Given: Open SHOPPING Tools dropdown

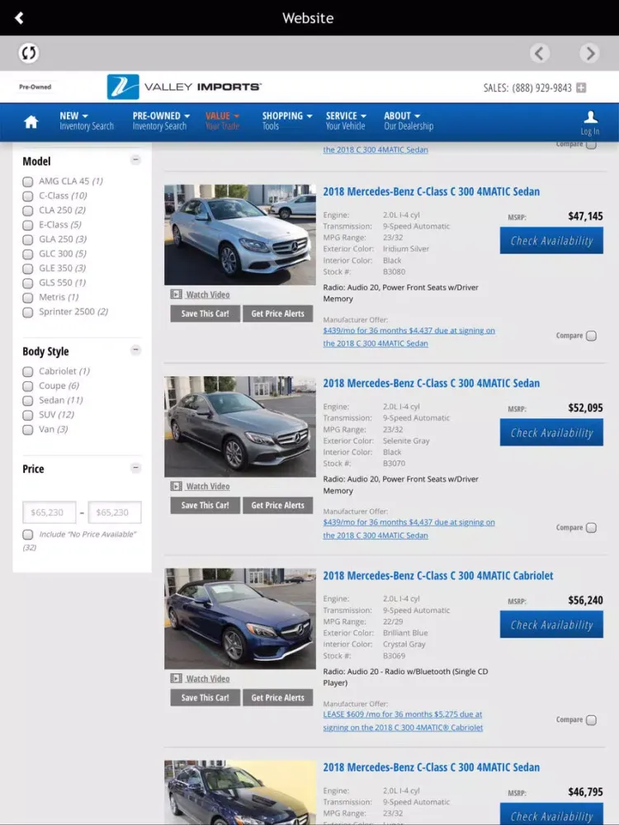Looking at the screenshot, I should coord(287,121).
